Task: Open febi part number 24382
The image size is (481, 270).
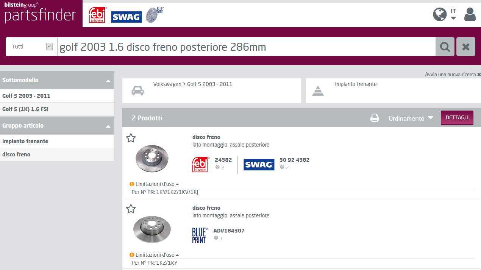Action: pos(223,160)
